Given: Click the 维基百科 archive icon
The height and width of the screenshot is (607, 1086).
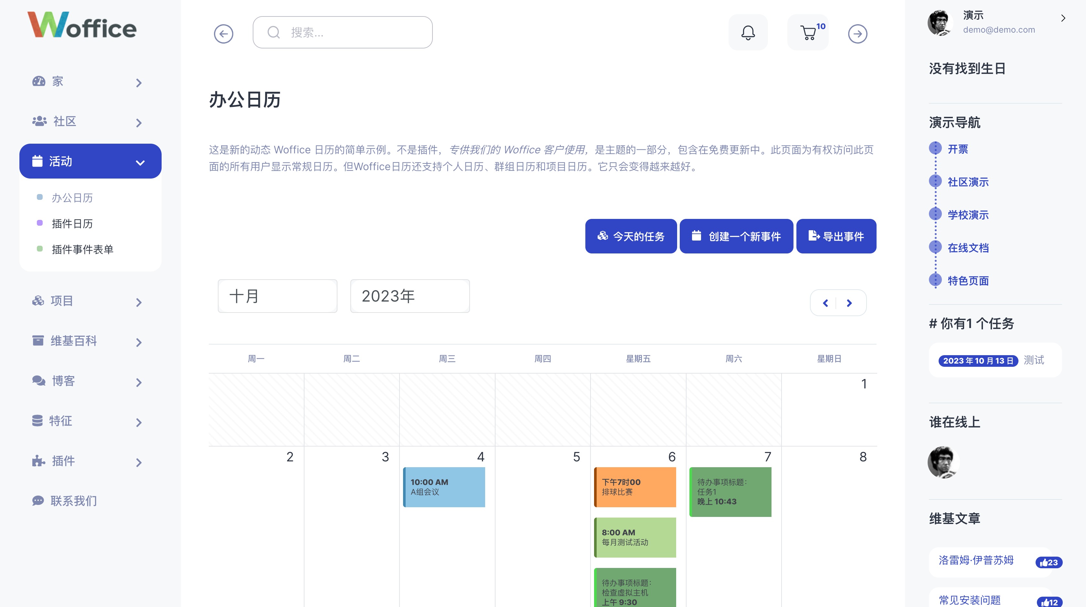Looking at the screenshot, I should click(38, 340).
